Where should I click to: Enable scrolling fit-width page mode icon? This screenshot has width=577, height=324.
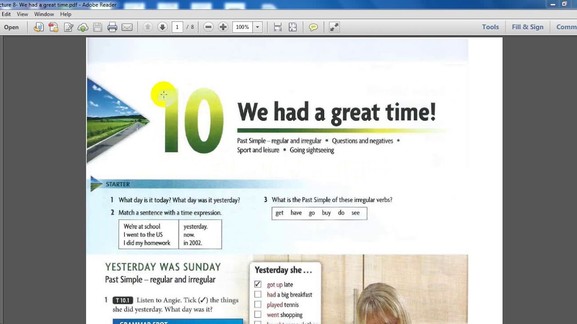tap(278, 27)
